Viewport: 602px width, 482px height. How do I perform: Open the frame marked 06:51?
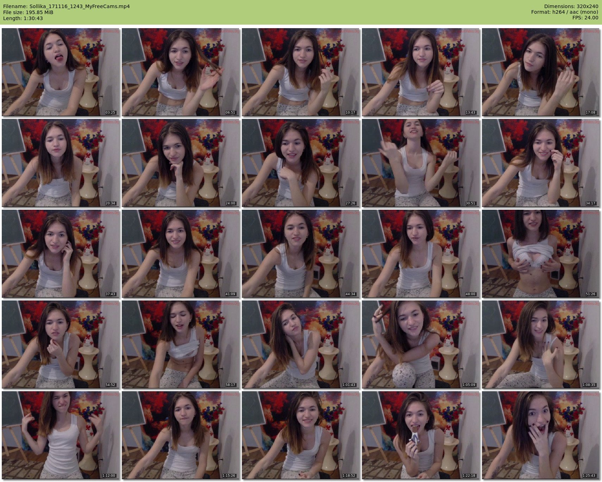[x=181, y=72]
